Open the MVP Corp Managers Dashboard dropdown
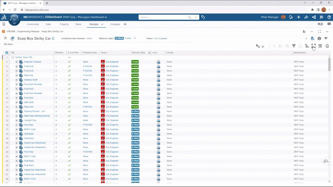 point(106,17)
